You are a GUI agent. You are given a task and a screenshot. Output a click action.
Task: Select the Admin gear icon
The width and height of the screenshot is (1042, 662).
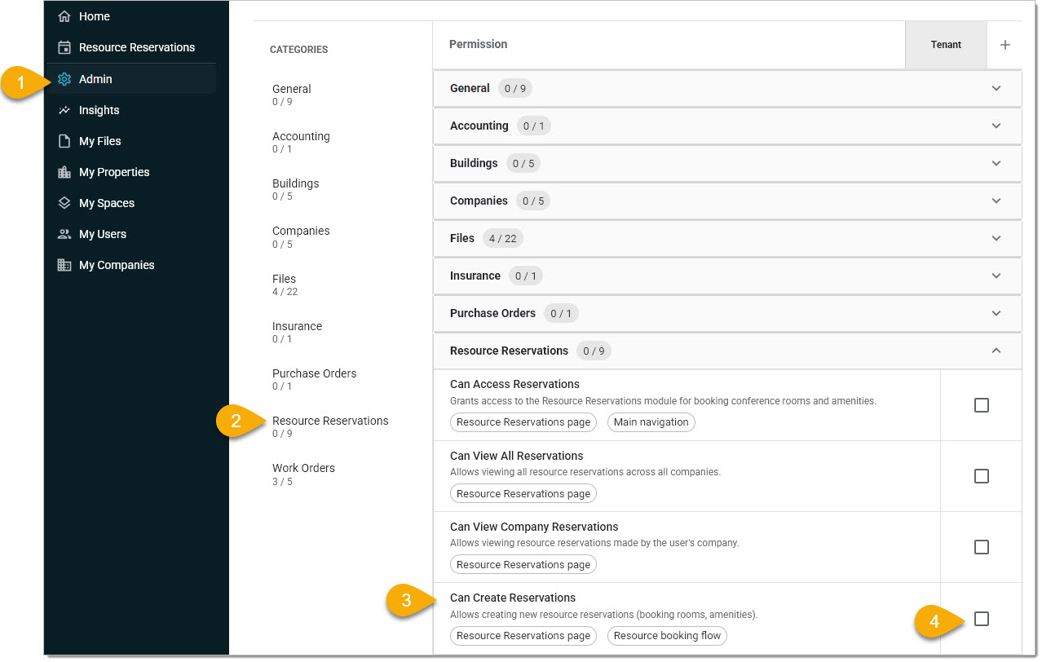[64, 79]
